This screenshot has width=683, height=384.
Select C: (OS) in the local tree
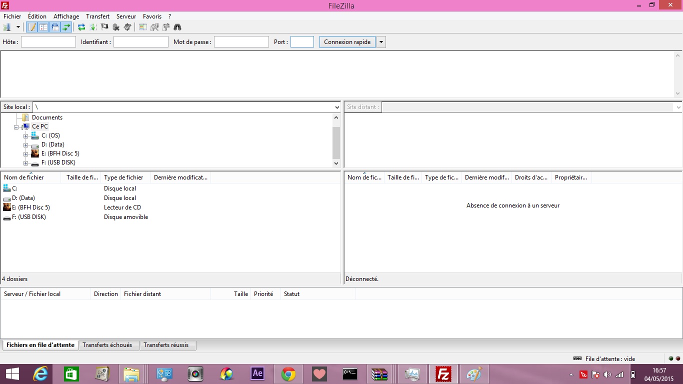50,135
